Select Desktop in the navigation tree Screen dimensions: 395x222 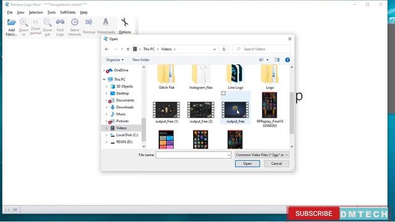coord(122,93)
